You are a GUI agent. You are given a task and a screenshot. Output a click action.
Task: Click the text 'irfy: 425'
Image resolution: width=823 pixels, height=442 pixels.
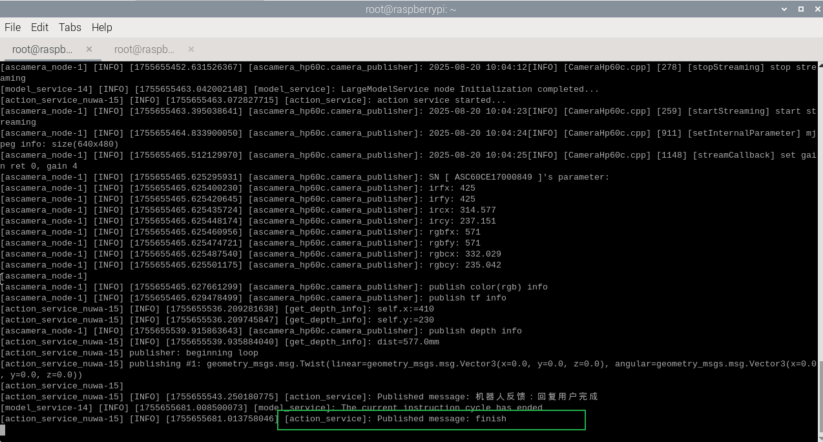[x=452, y=199]
